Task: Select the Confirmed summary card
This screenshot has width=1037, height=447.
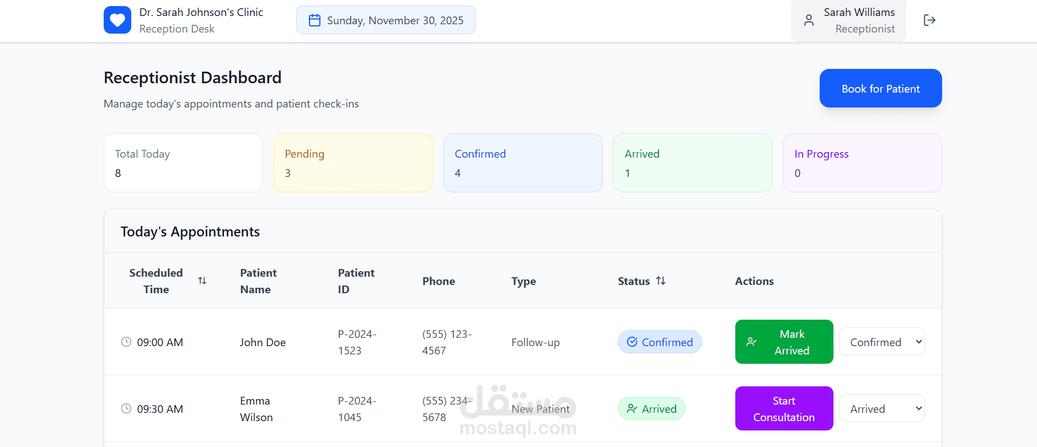Action: coord(522,163)
